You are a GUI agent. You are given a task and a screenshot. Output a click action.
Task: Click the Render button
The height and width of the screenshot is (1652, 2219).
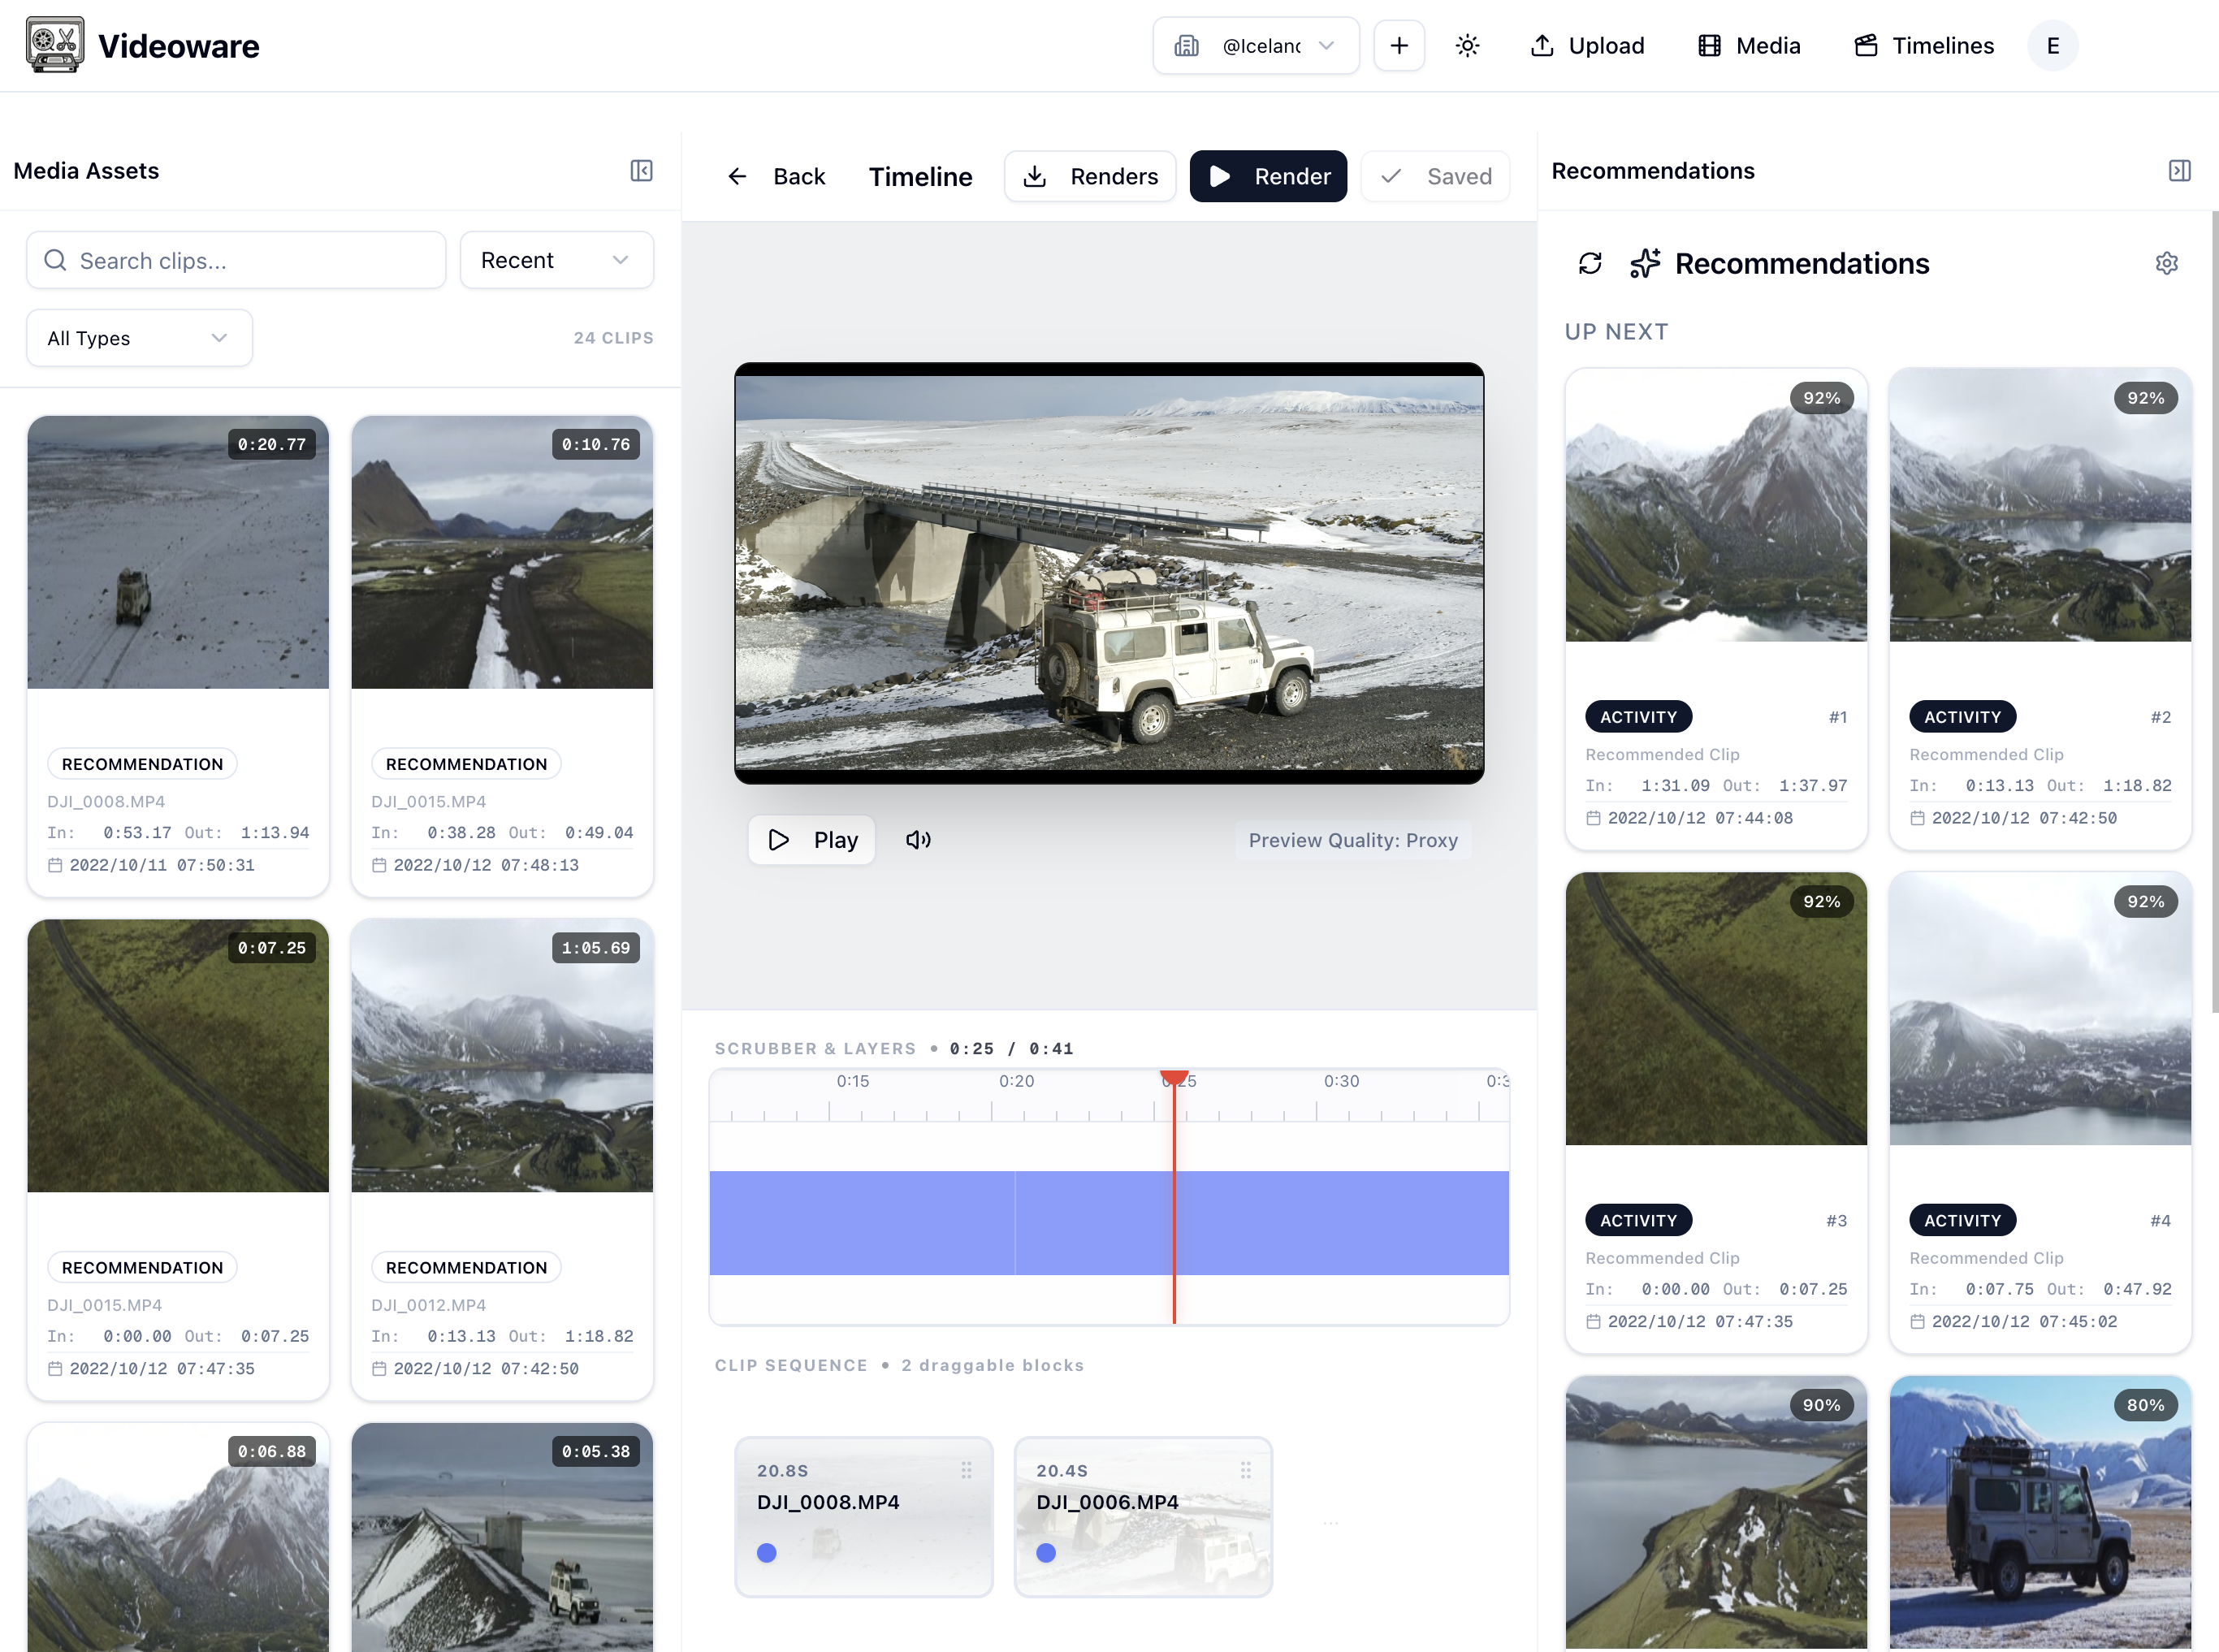click(1268, 176)
